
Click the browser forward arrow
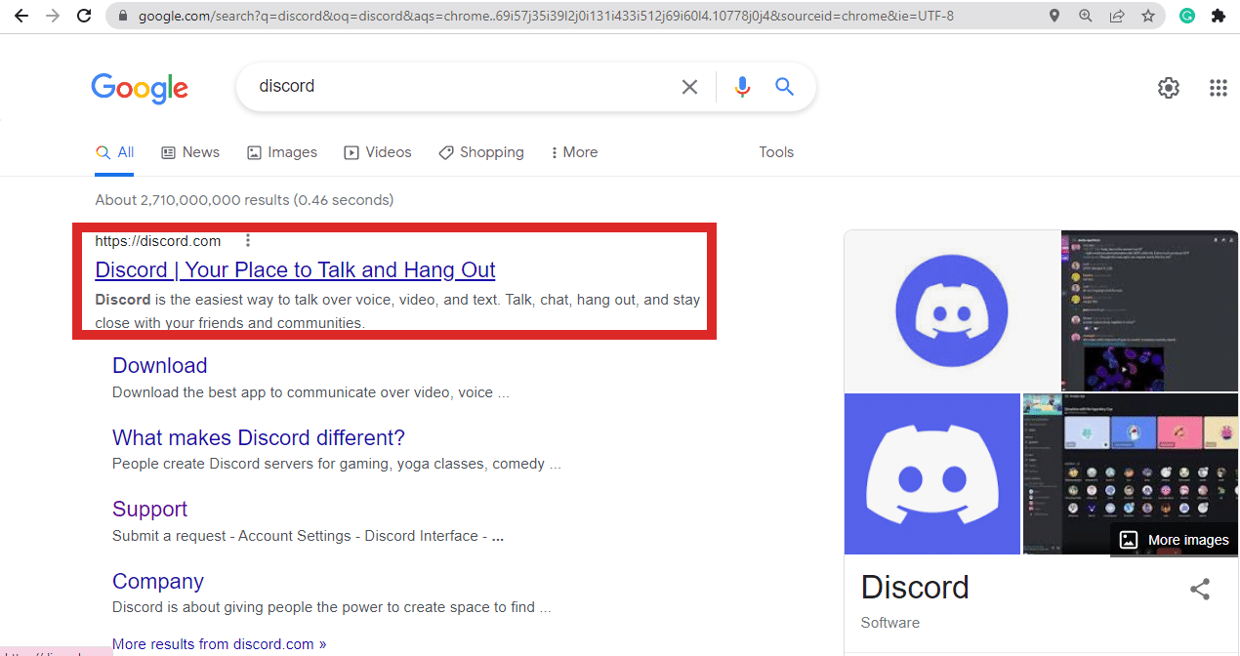[53, 16]
